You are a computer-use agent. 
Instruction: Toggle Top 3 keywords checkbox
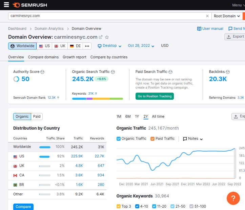pos(119,206)
